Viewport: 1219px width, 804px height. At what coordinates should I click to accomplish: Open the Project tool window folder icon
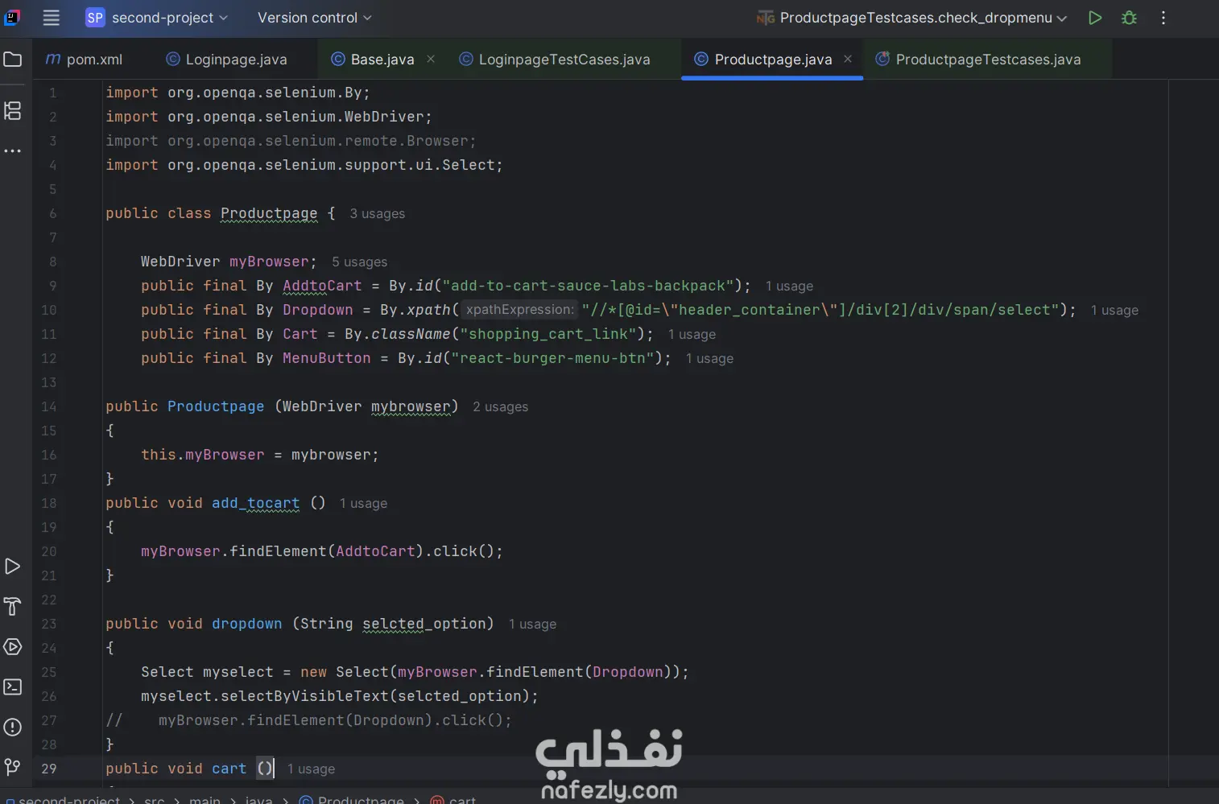click(x=13, y=59)
